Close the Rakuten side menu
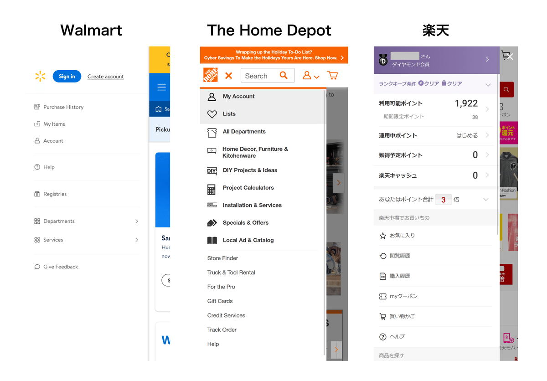 click(510, 57)
